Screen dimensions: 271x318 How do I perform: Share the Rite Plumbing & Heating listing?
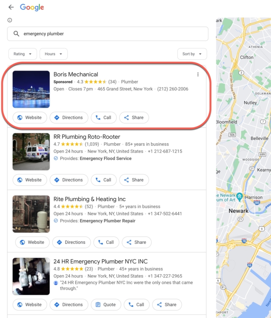click(x=136, y=242)
